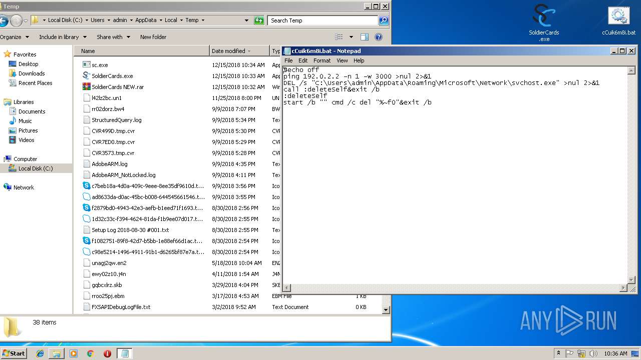641x360 pixels.
Task: Select Local Disk (C:) in navigation pane
Action: click(x=36, y=168)
